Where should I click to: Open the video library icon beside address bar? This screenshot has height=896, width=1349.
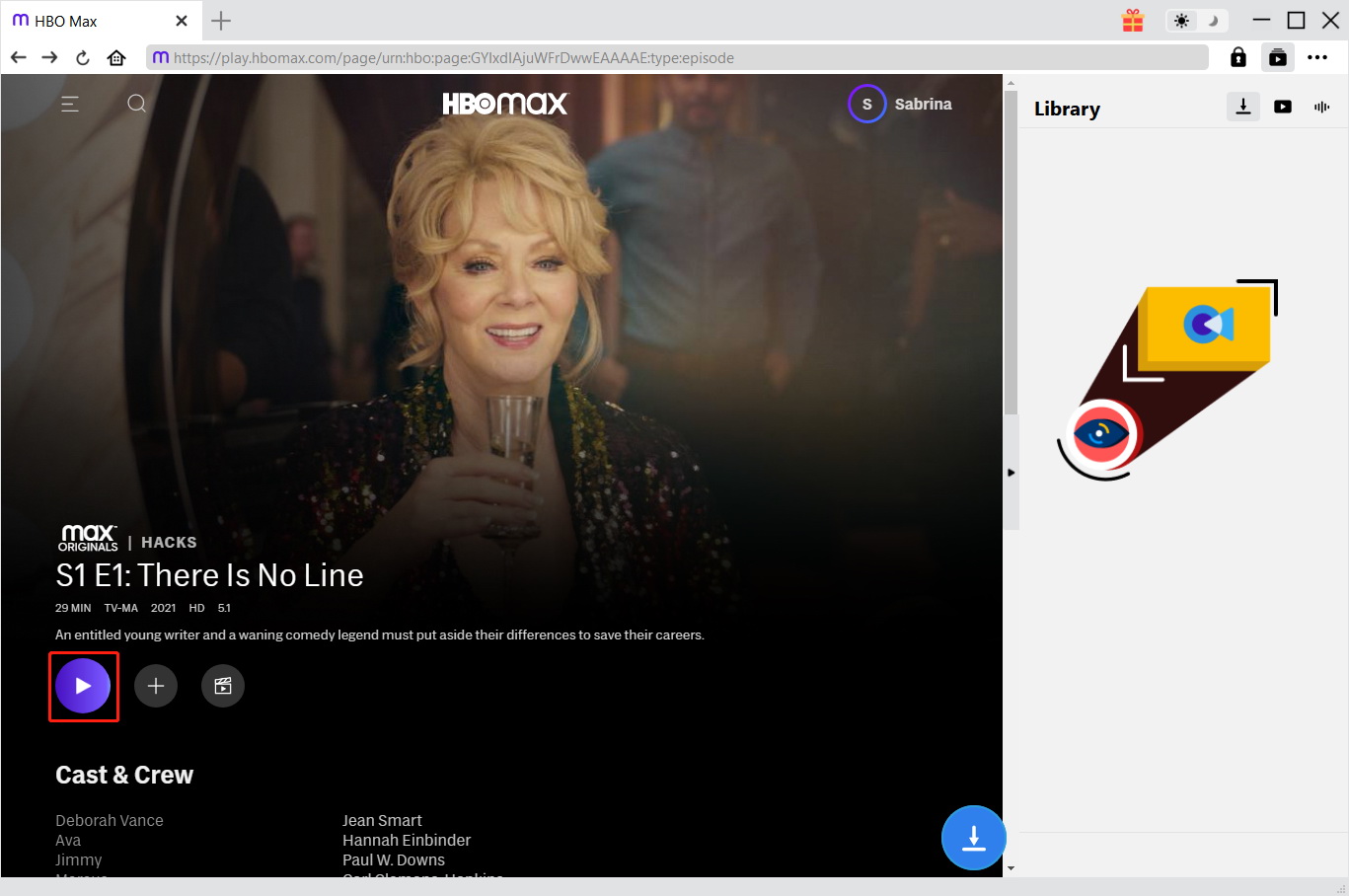tap(1278, 57)
